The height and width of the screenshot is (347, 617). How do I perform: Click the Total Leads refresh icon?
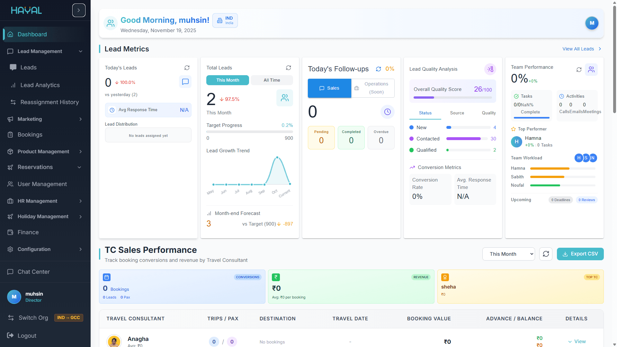coord(288,68)
